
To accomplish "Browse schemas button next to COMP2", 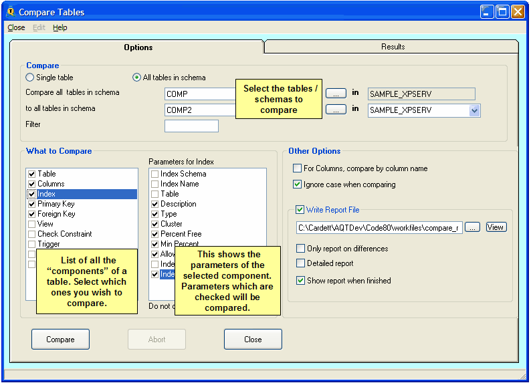I will [336, 110].
